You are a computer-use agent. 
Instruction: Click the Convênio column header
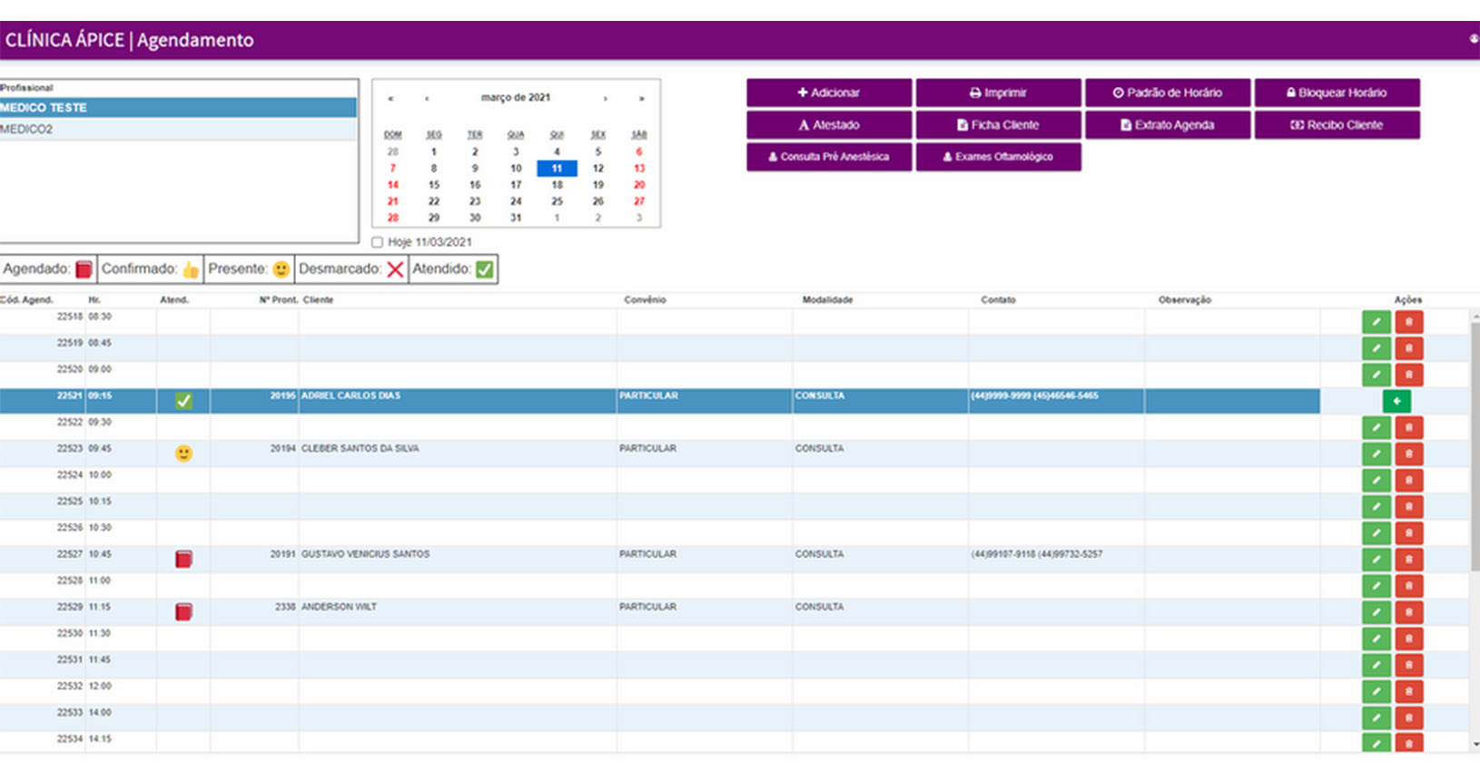point(645,300)
